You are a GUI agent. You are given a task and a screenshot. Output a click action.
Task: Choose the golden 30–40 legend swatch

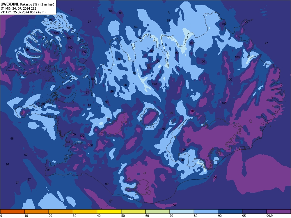coord(85,212)
